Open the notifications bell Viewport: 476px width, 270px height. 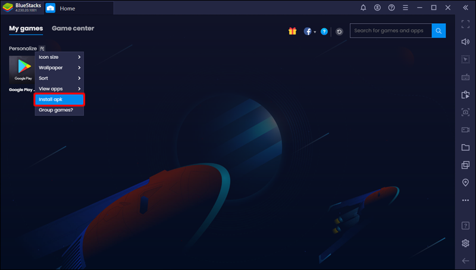pyautogui.click(x=363, y=8)
